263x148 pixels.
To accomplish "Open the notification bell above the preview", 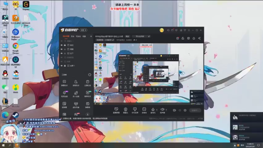I will click(x=194, y=38).
